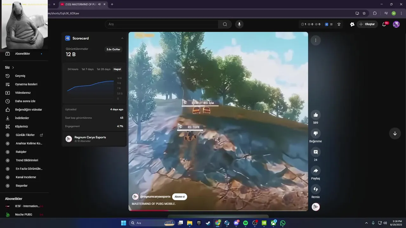Image resolution: width=406 pixels, height=228 pixels.
Task: Click the vidIQ AI star icon near Oluştur
Action: (x=352, y=24)
